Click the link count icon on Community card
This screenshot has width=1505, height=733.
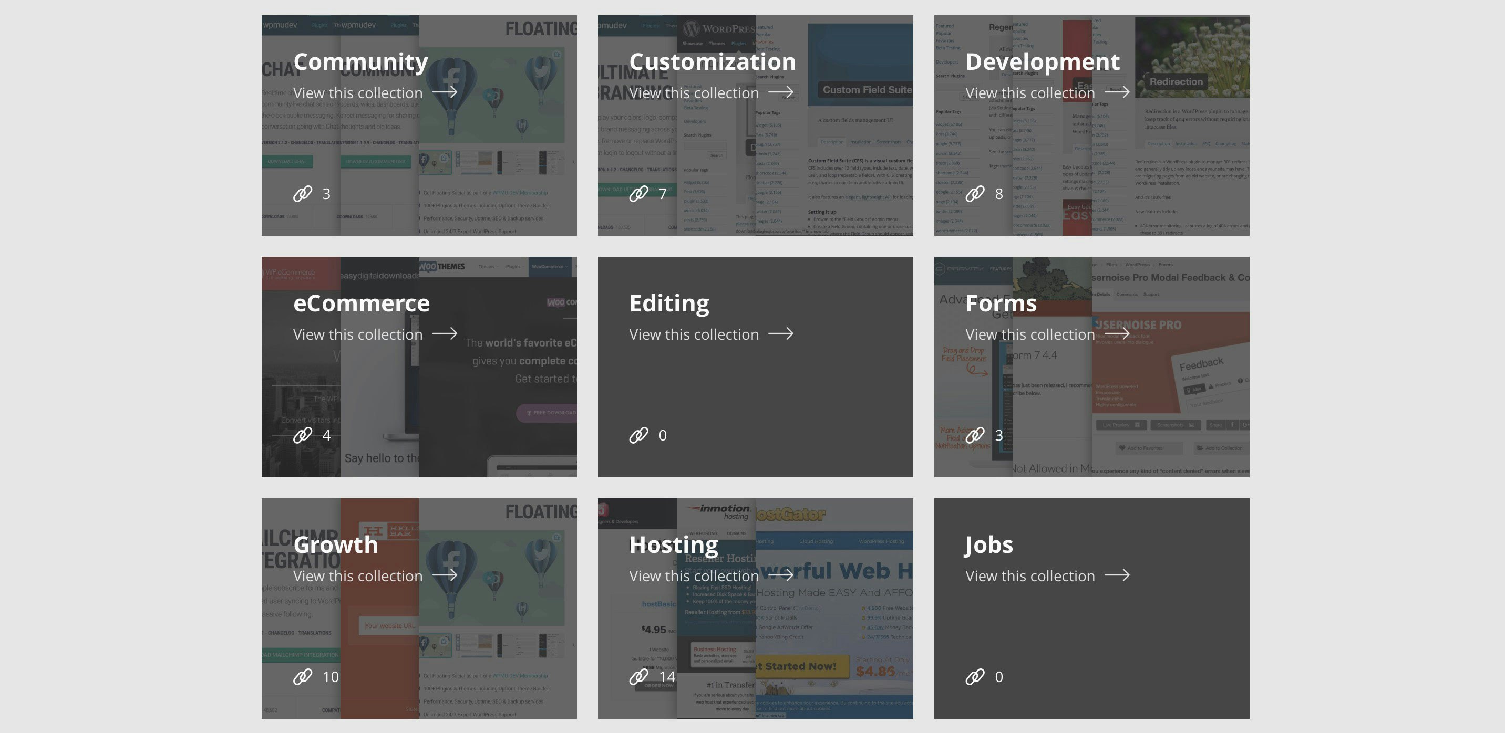coord(302,193)
